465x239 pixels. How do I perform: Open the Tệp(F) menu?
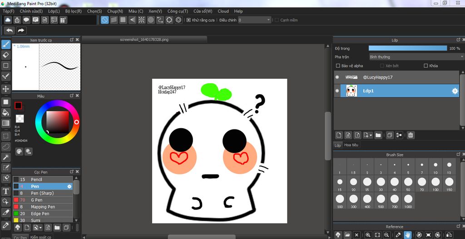(x=9, y=11)
